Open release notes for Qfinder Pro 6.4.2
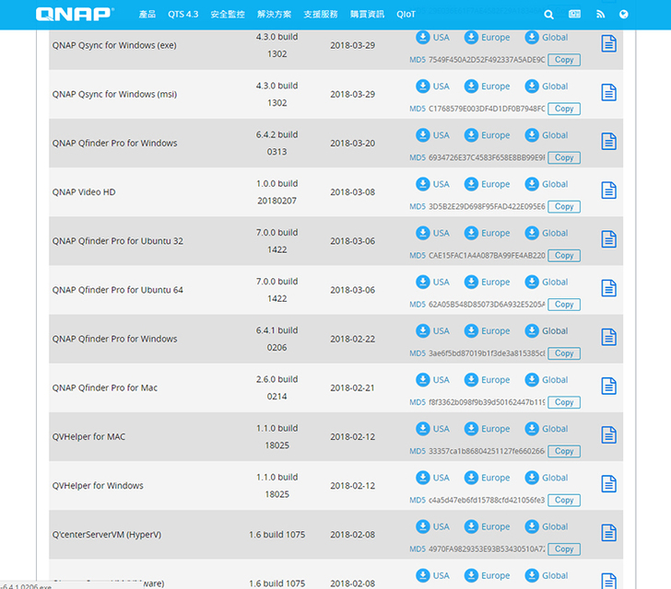Viewport: 671px width, 589px height. point(608,142)
